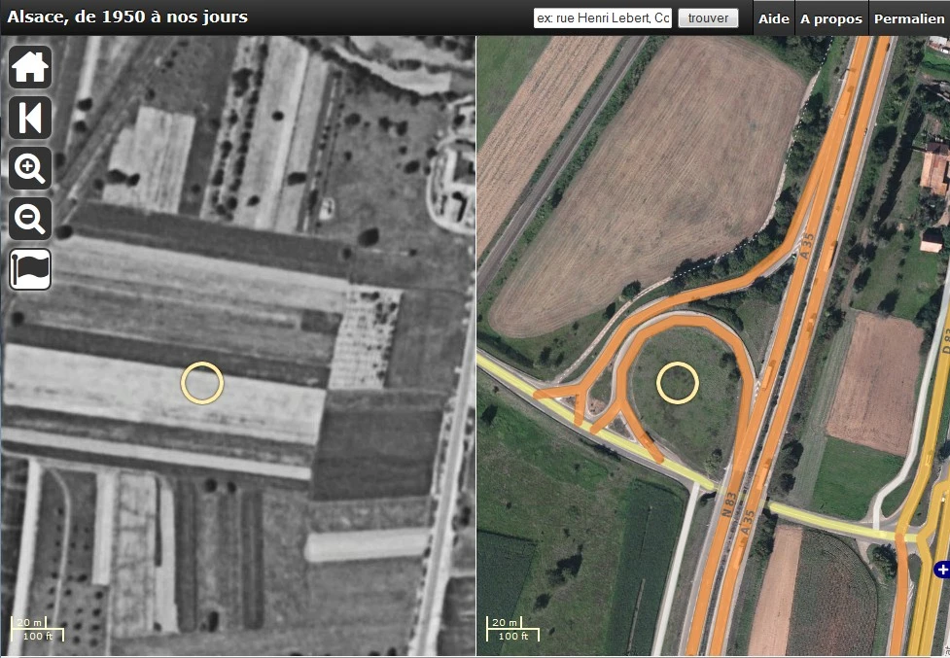Click the black flag icon
Image resolution: width=950 pixels, height=658 pixels.
(30, 269)
